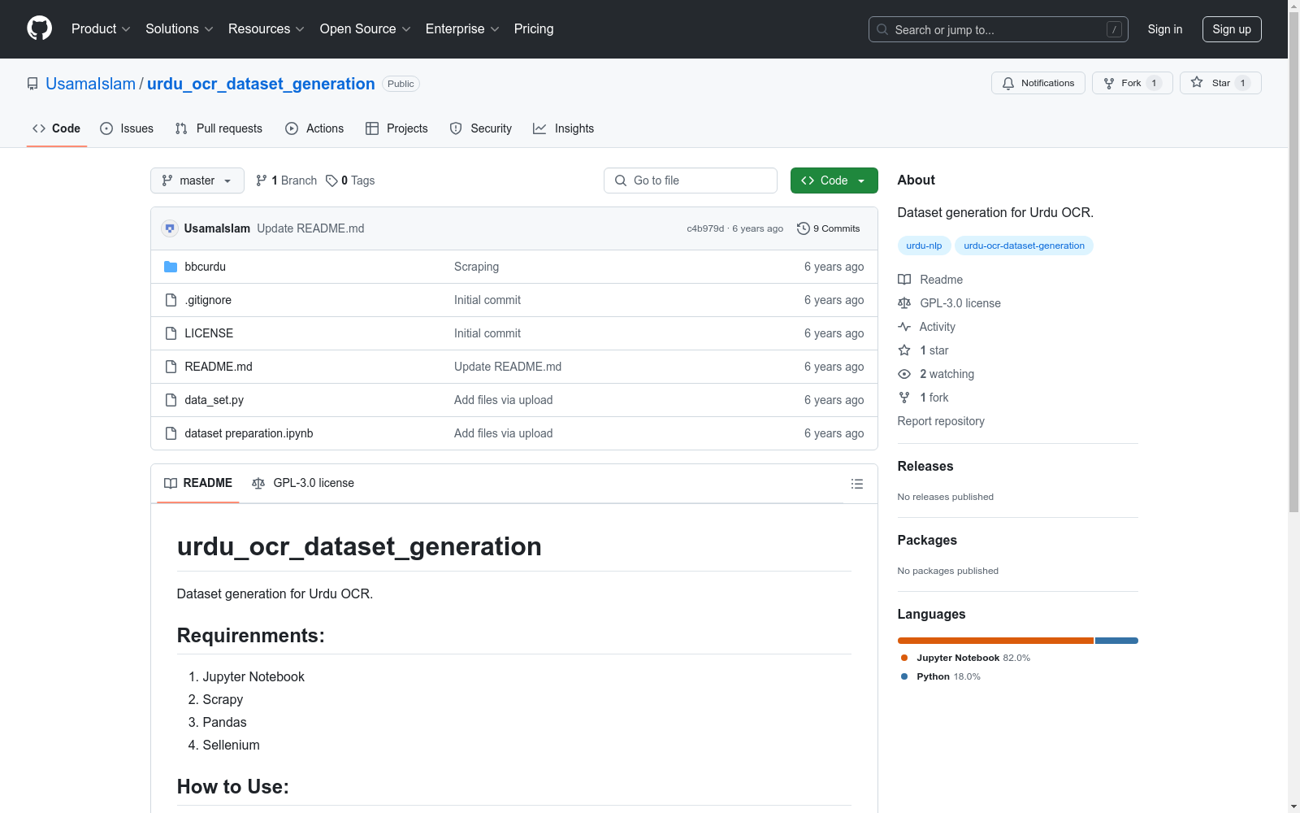Open the green Code dropdown
Screen dimensions: 1300x813
pos(834,180)
